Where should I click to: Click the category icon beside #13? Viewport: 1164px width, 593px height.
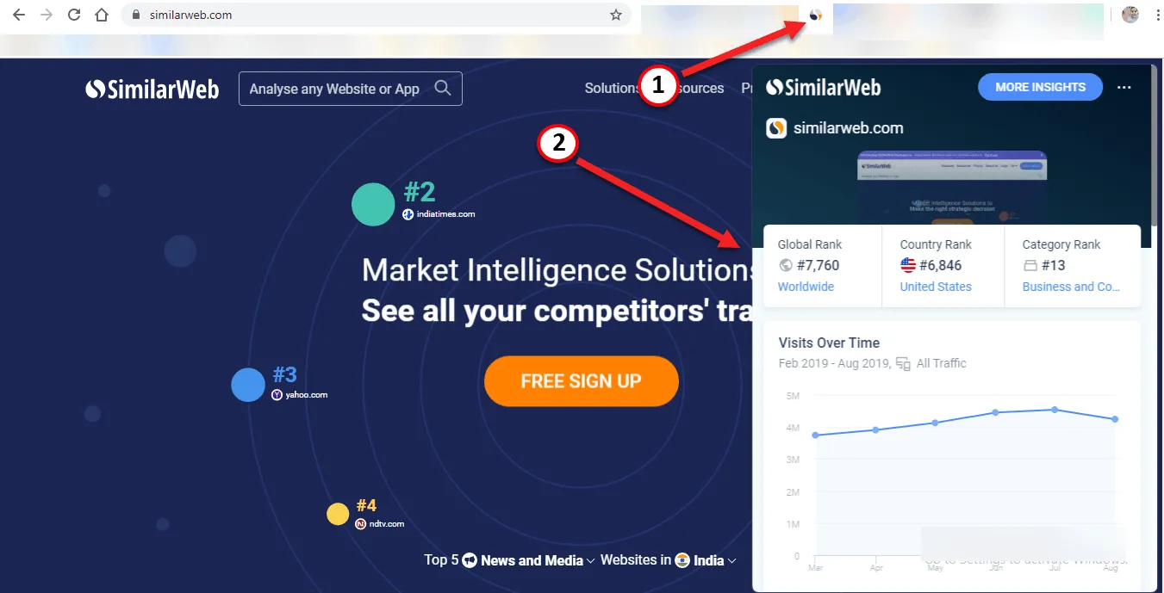(1030, 265)
